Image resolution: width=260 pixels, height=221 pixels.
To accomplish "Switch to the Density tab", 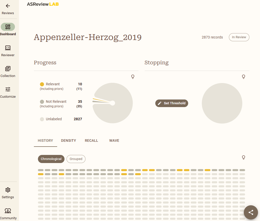I will (69, 140).
